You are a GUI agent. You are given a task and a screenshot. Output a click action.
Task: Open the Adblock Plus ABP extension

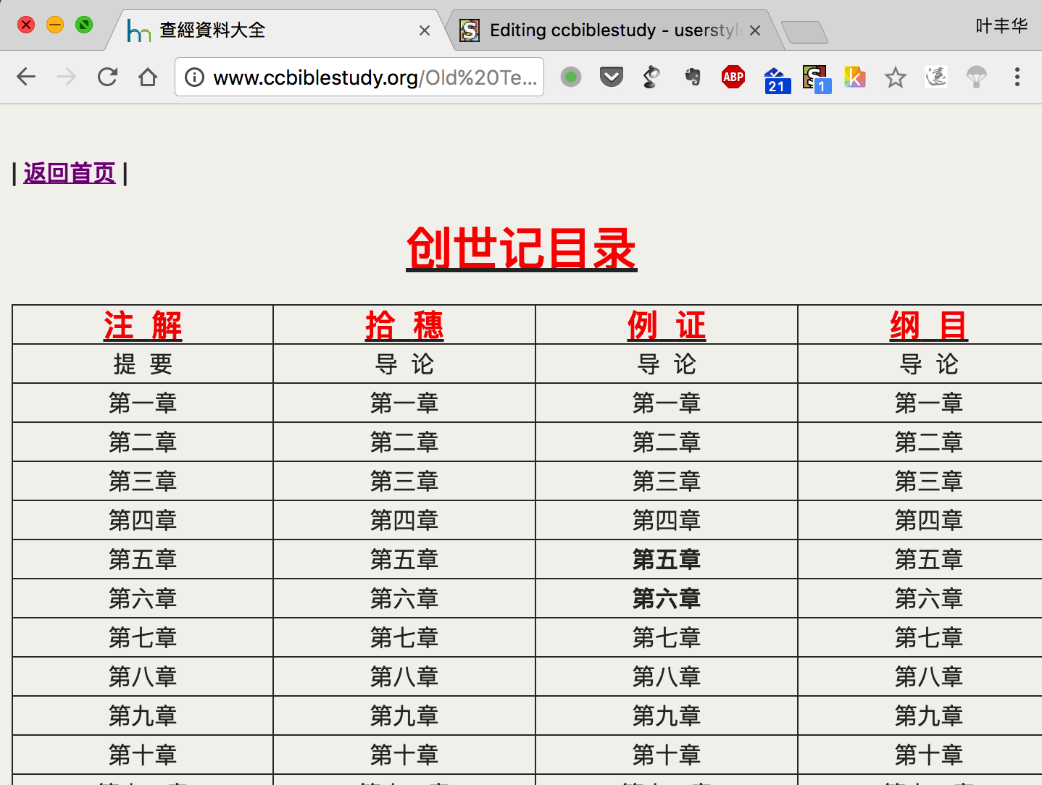[x=733, y=77]
